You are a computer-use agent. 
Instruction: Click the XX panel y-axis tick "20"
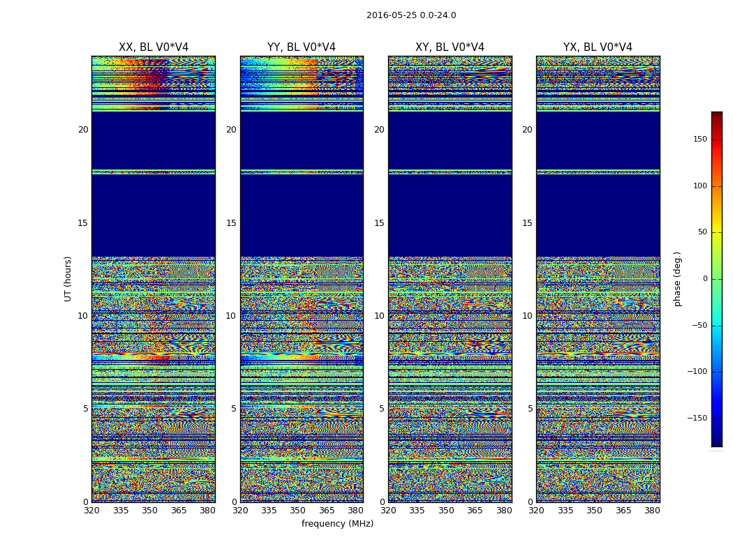(83, 130)
